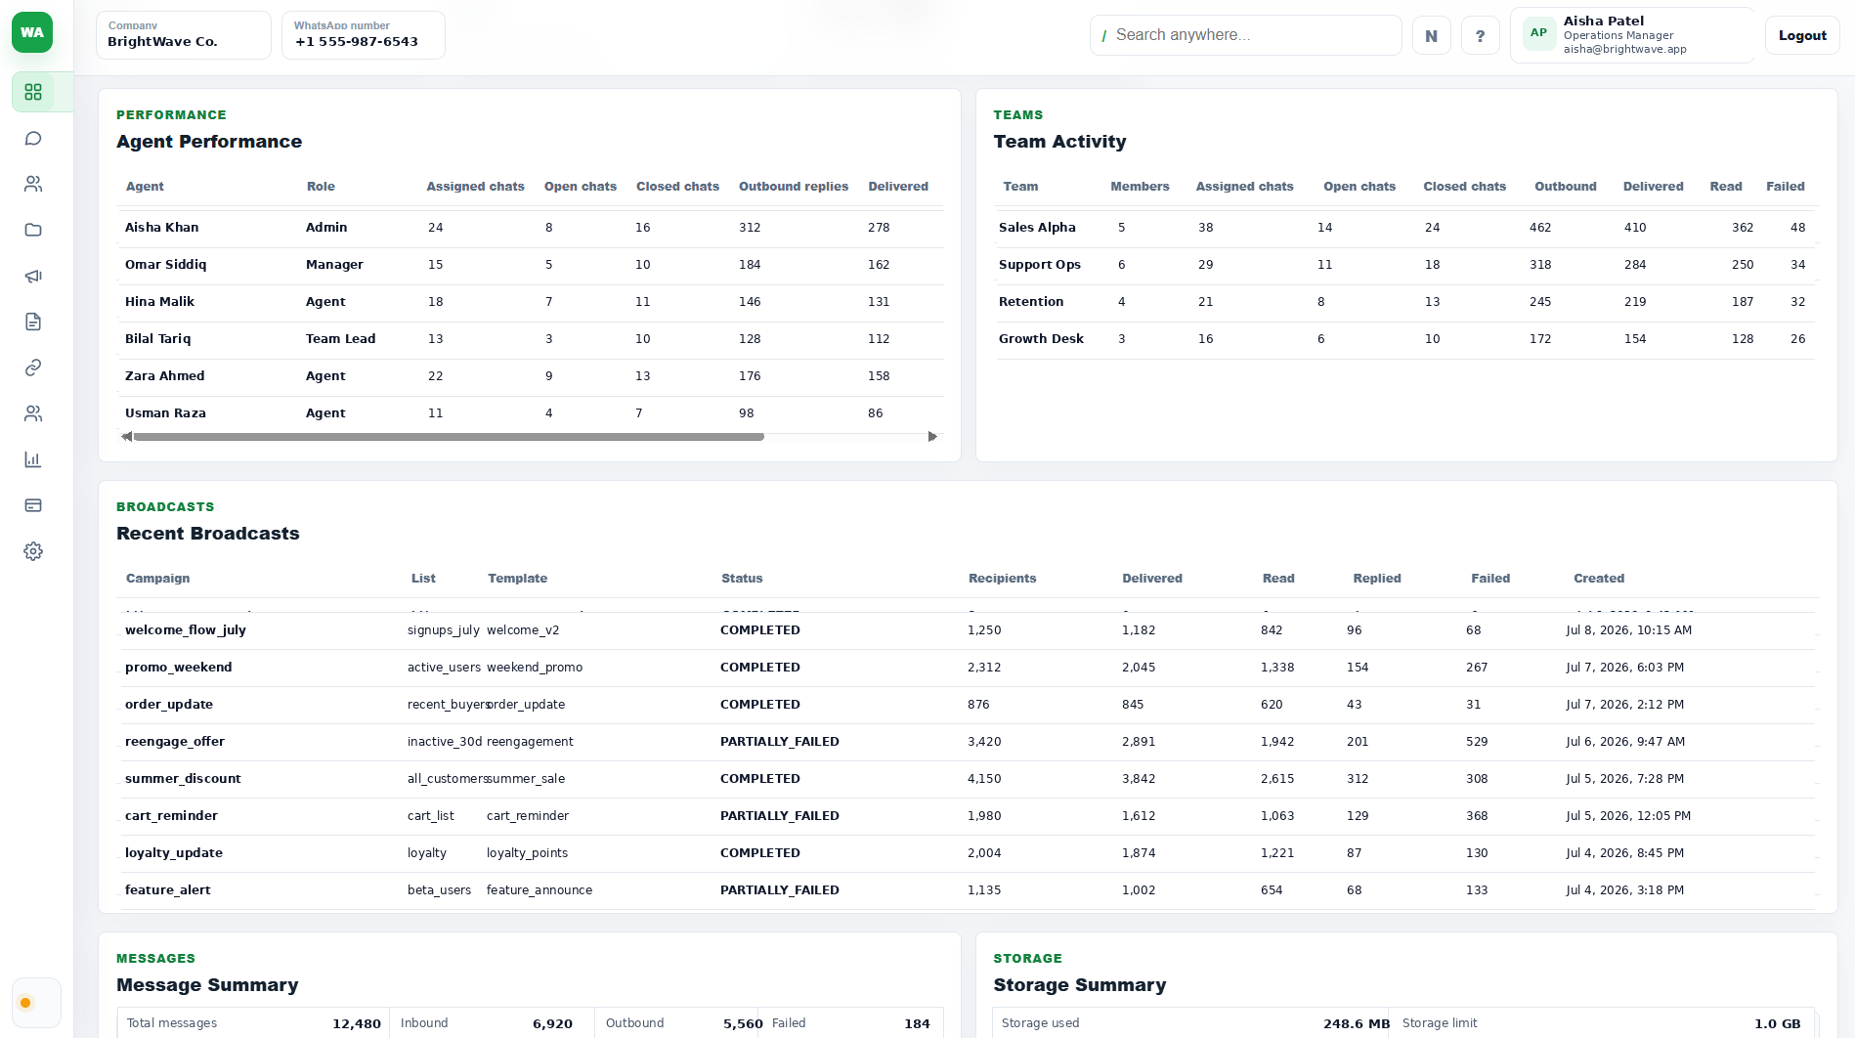Image resolution: width=1855 pixels, height=1038 pixels.
Task: Open the settings gear icon in sidebar
Action: point(33,551)
